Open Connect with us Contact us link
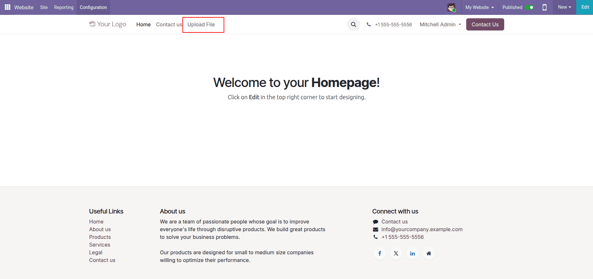 [394, 222]
